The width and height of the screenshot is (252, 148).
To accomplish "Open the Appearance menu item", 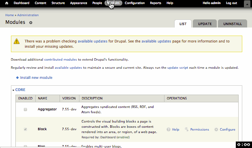I will [x=79, y=3].
